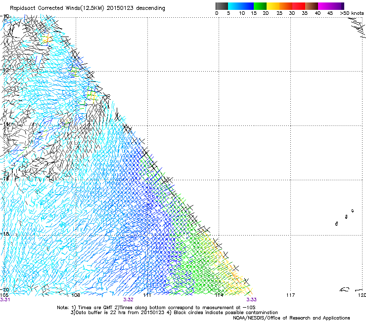This screenshot has width=366, height=321.
Task: Click the Rapidscat Corrected Winds title text
Action: [88, 8]
